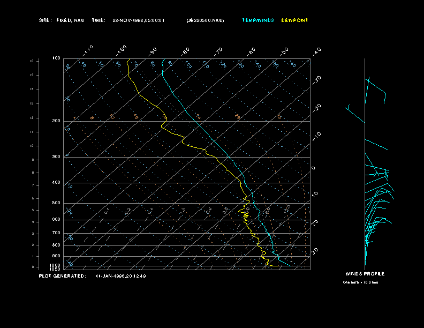The width and height of the screenshot is (424, 328).
Task: Click the WINDS PROFILE caption
Action: 365,274
